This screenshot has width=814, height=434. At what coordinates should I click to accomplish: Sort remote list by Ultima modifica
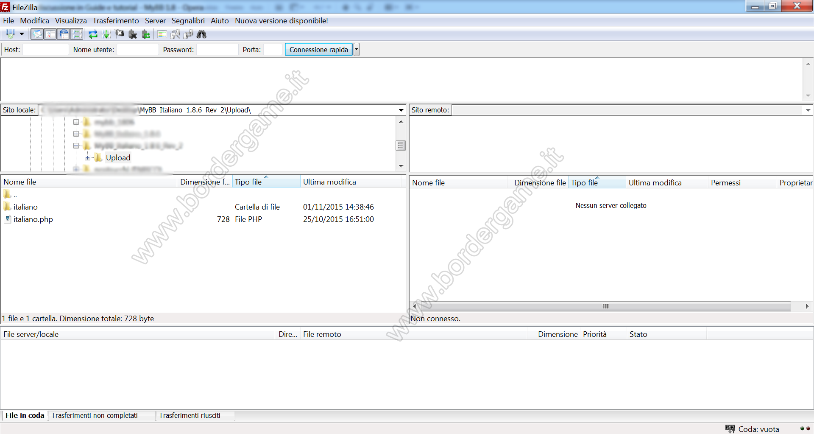(667, 183)
